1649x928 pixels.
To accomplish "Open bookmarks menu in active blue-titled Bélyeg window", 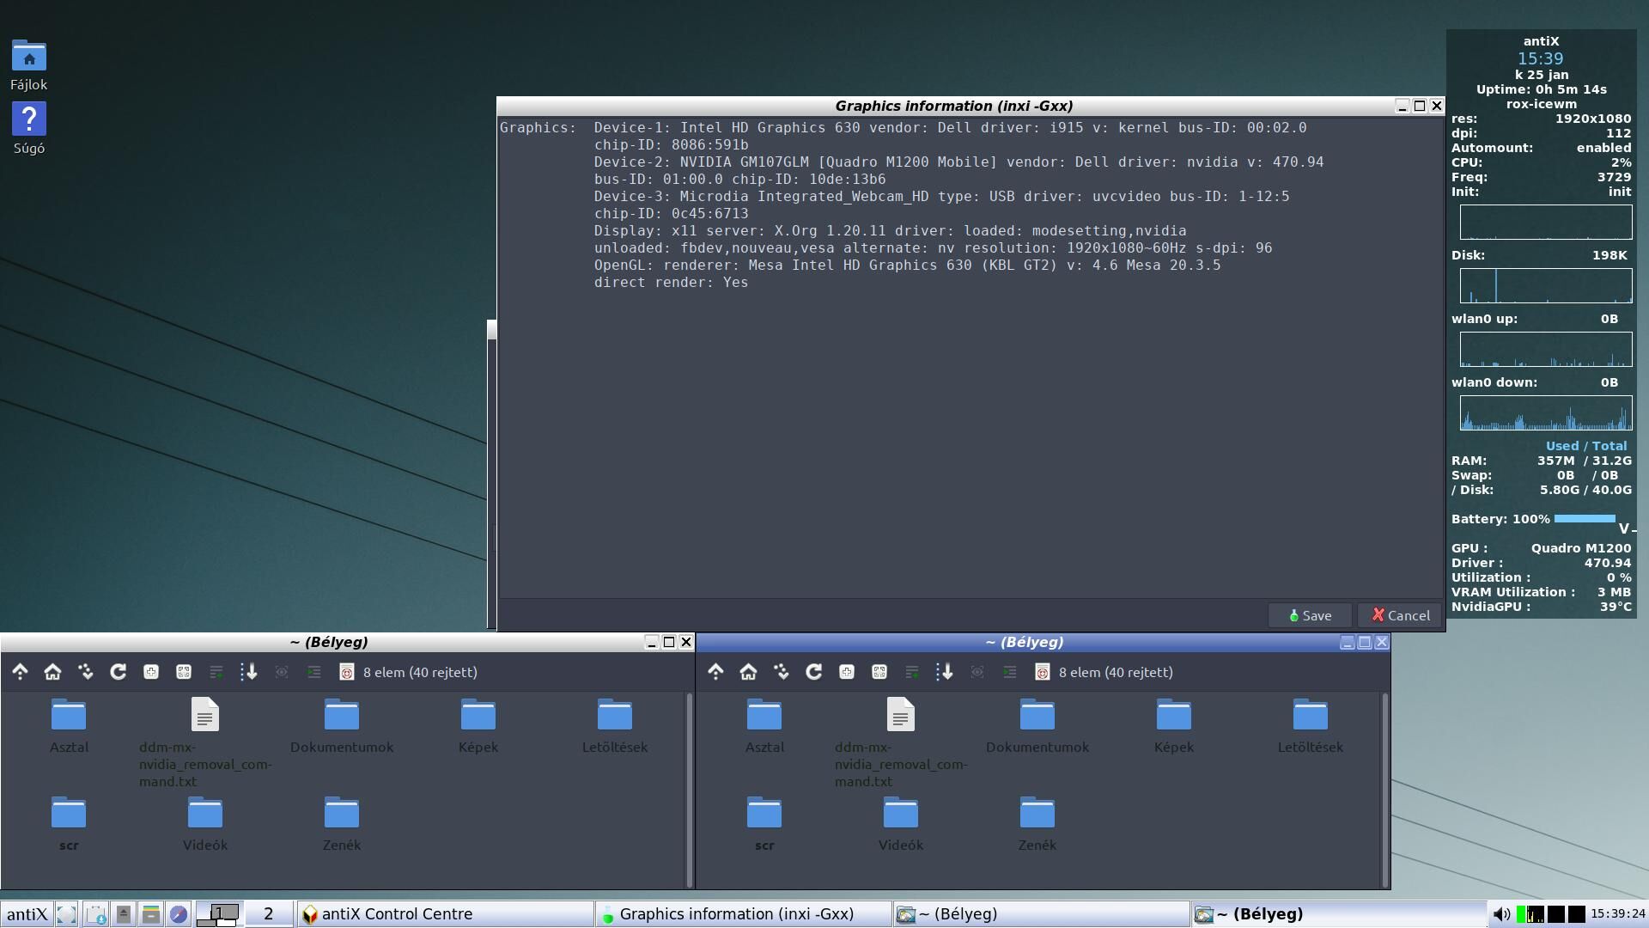I will (x=781, y=672).
